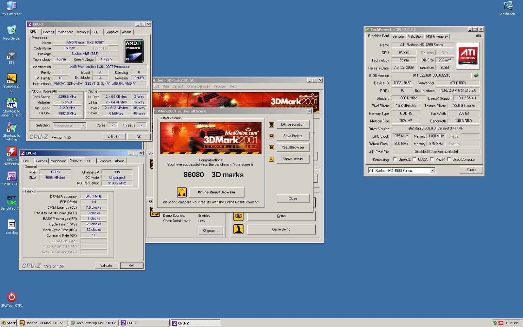The width and height of the screenshot is (523, 327).
Task: Open the Graphics tab in the lower CPU-Z window
Action: (x=105, y=161)
